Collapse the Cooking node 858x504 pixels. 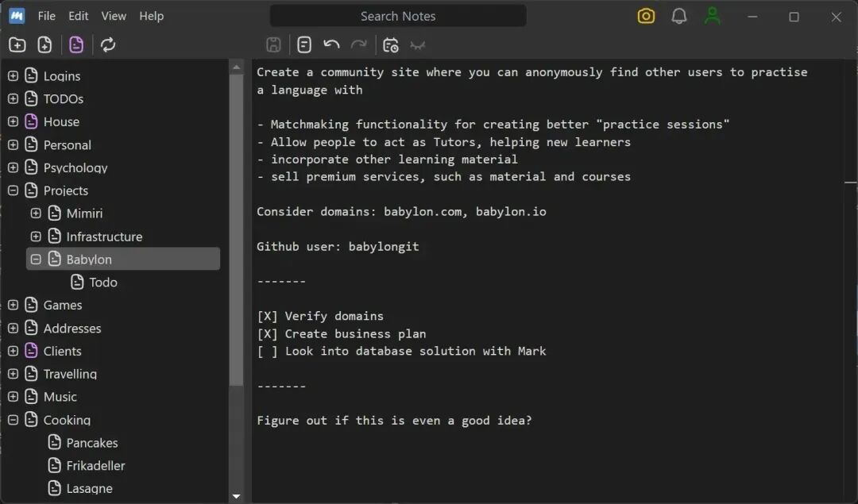[x=14, y=419]
